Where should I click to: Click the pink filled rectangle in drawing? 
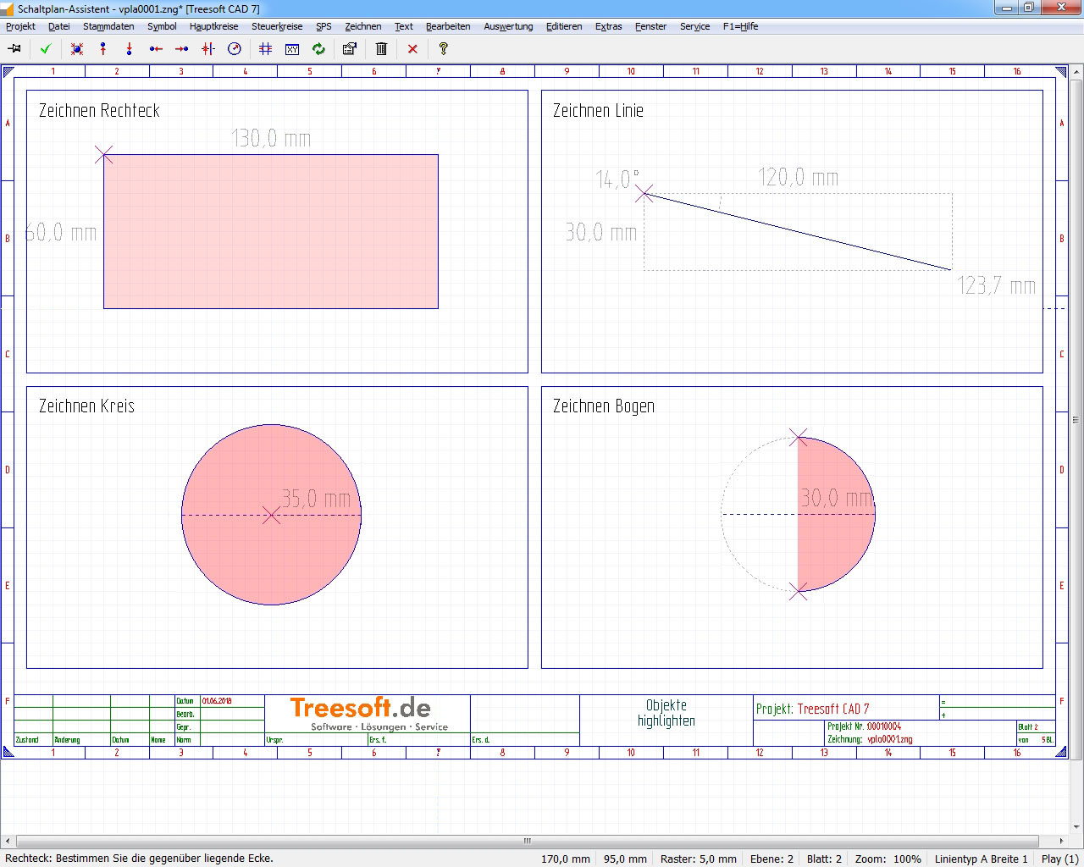click(271, 231)
